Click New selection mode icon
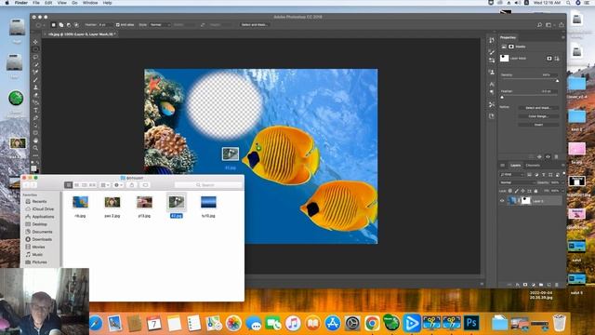This screenshot has height=335, width=595. (54, 25)
